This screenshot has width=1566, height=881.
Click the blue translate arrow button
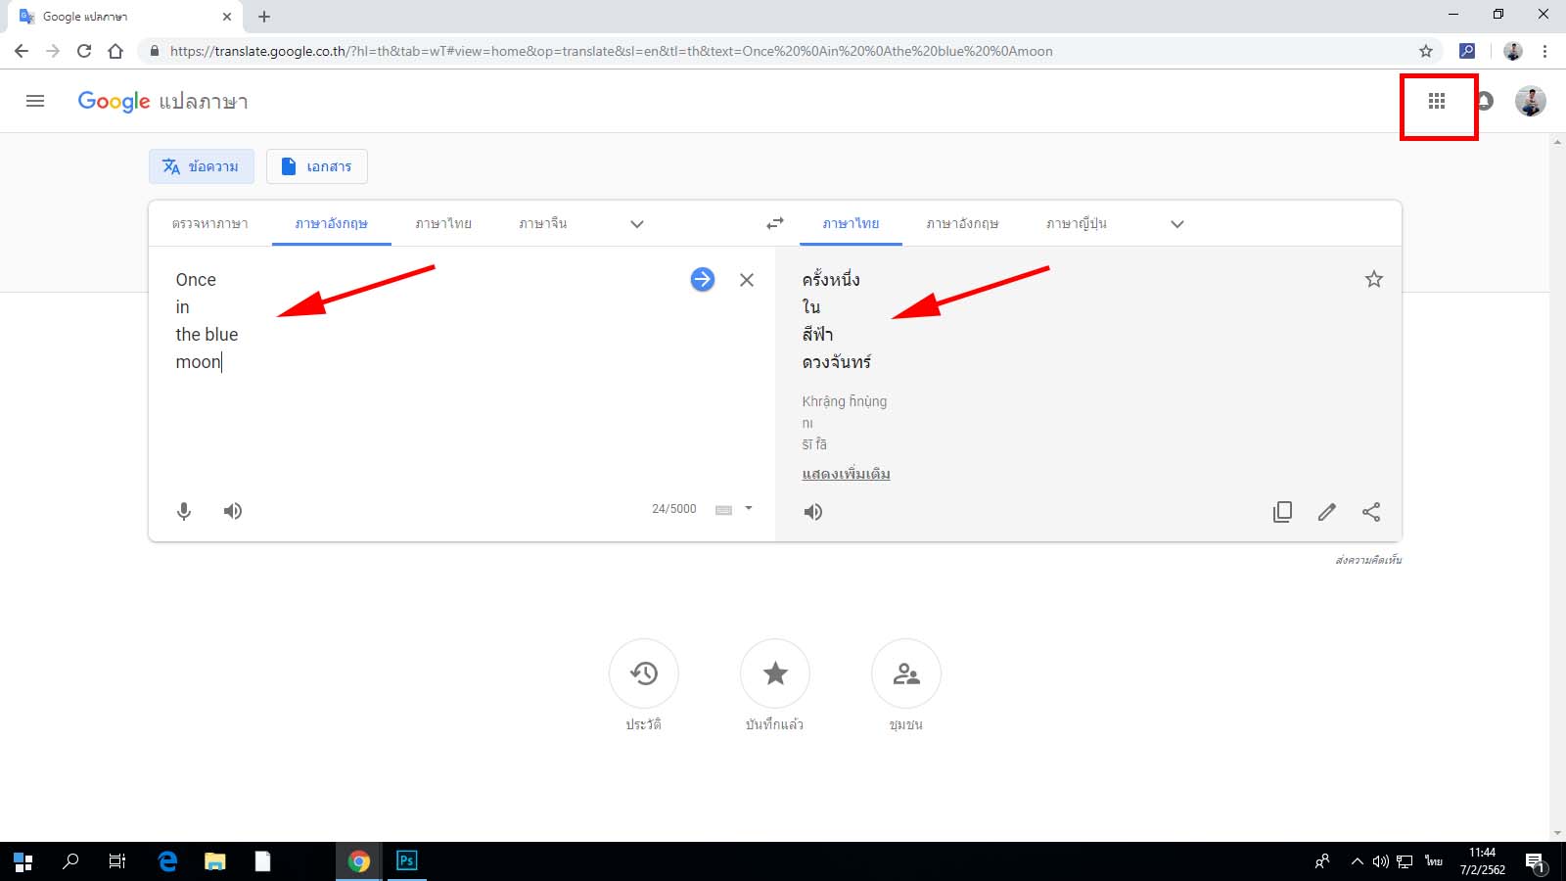703,280
